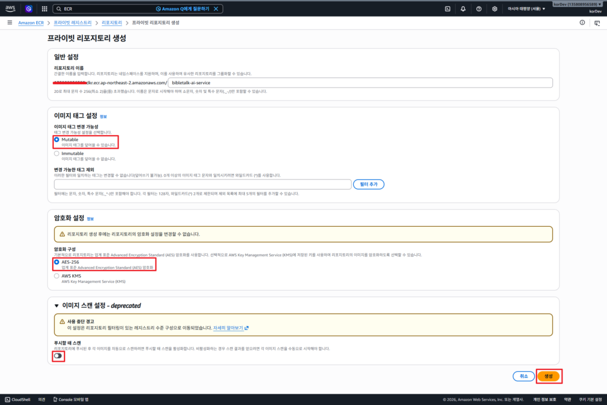Click the 취소 button
Screen dimensions: 607x405
coord(523,376)
